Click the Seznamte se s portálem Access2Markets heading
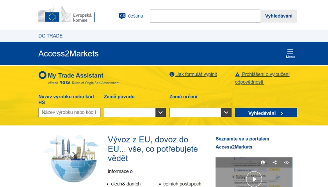Image resolution: width=328 pixels, height=187 pixels. coord(242,143)
